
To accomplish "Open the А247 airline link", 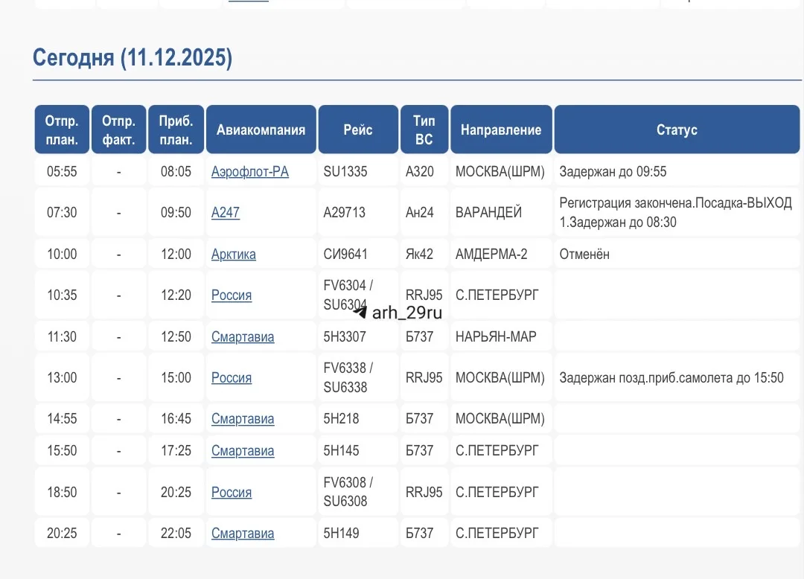I will (226, 213).
